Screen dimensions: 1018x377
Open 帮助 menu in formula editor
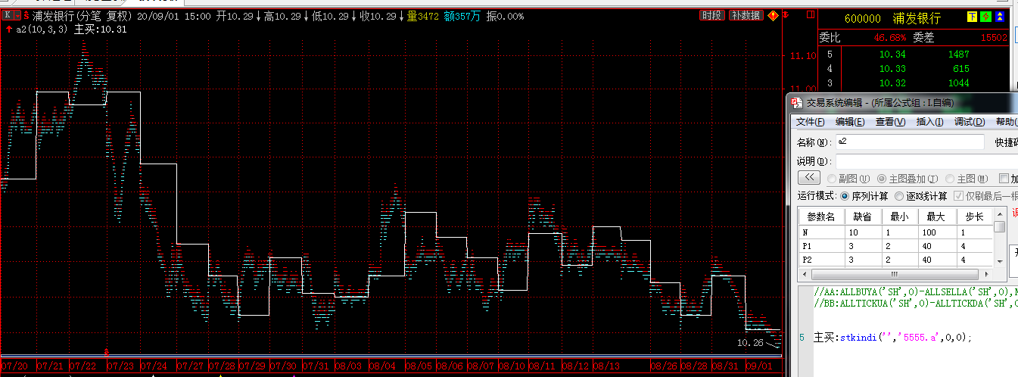click(1006, 122)
